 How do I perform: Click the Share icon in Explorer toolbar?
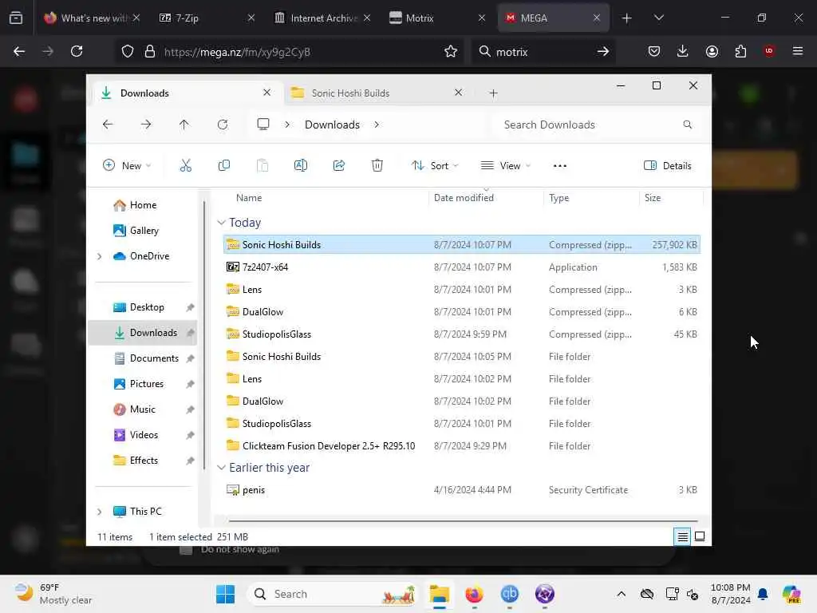[338, 166]
